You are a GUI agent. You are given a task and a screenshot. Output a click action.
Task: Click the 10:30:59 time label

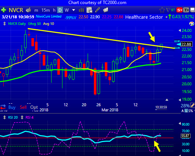click(x=161, y=107)
